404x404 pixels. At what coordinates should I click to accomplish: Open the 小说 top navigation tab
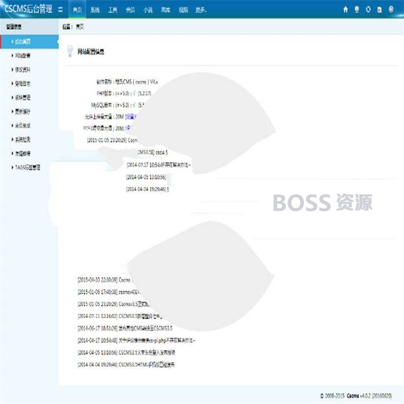click(148, 10)
